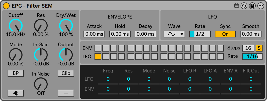
Task: Click the LFO to Noise modulation amount
Action: coord(169,79)
